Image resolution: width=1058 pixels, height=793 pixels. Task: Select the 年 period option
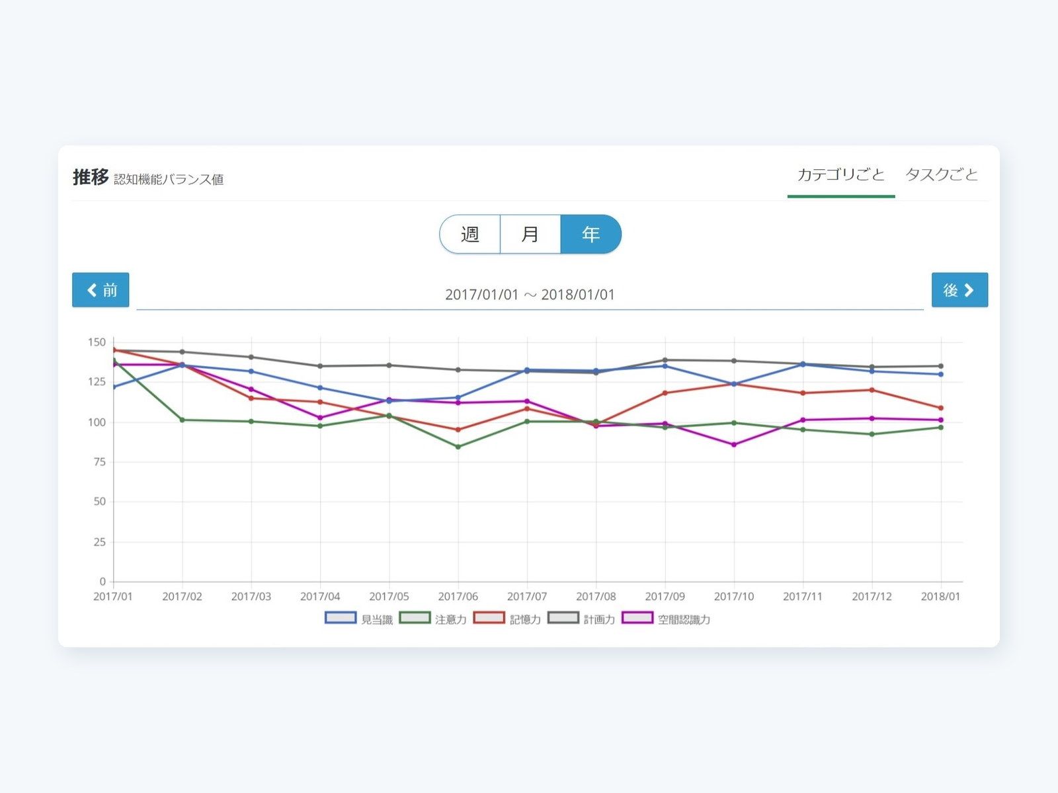(x=591, y=234)
